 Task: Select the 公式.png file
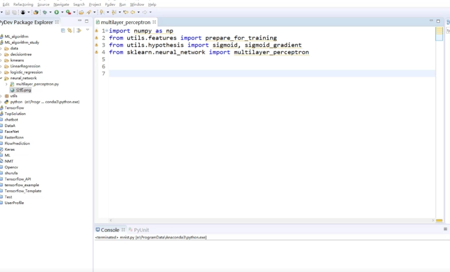point(23,90)
